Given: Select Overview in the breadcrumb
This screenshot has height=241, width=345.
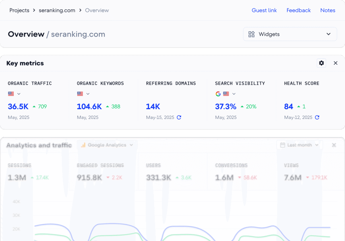Looking at the screenshot, I should click(97, 10).
